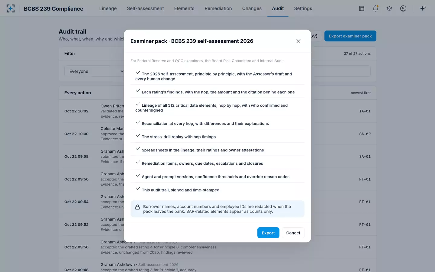Screen dimensions: 435x272
Task: Open the AI assistant sparkle icon
Action: (x=423, y=8)
